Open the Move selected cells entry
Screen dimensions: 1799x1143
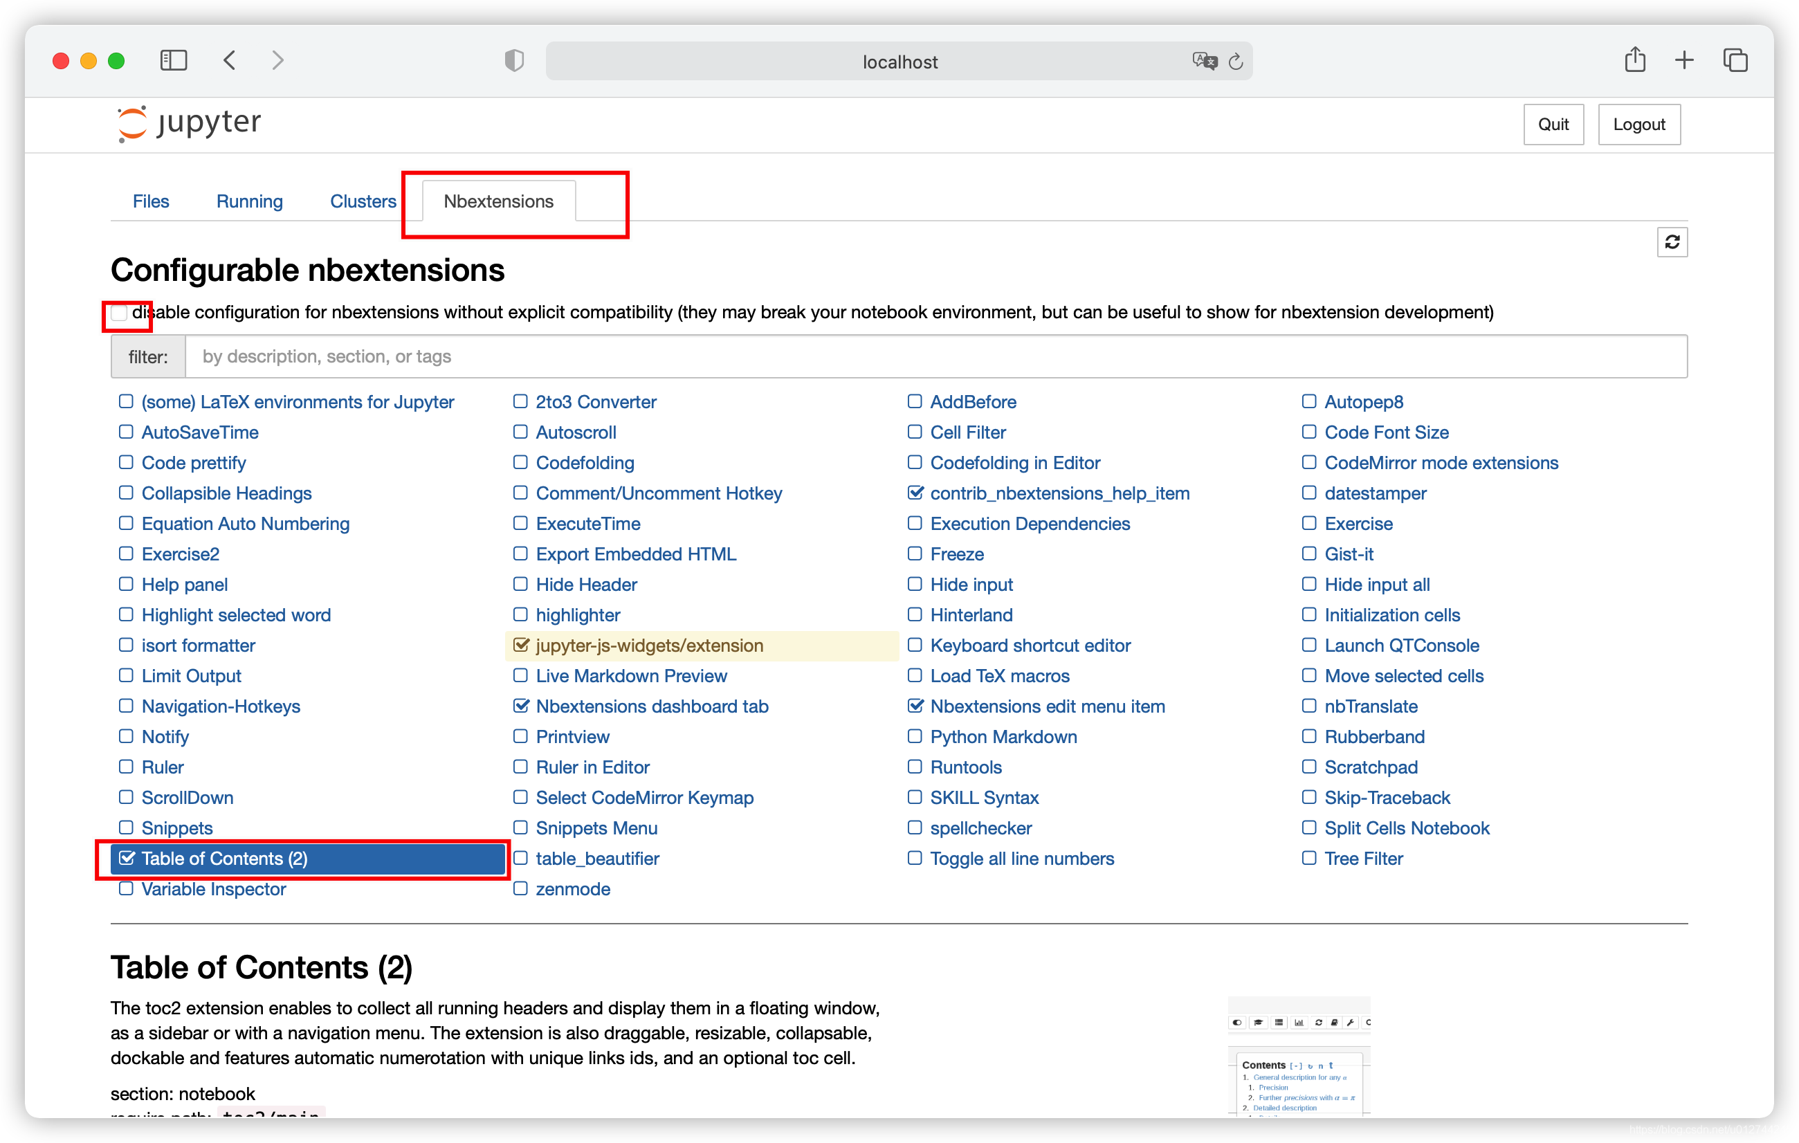coord(1404,675)
